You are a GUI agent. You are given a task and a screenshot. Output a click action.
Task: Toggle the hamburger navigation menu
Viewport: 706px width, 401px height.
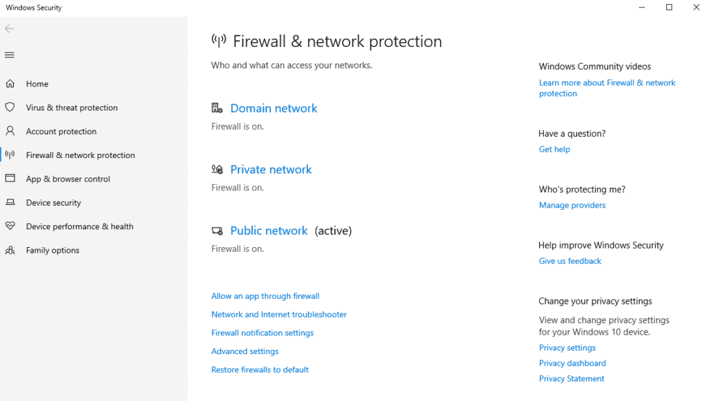pyautogui.click(x=10, y=55)
